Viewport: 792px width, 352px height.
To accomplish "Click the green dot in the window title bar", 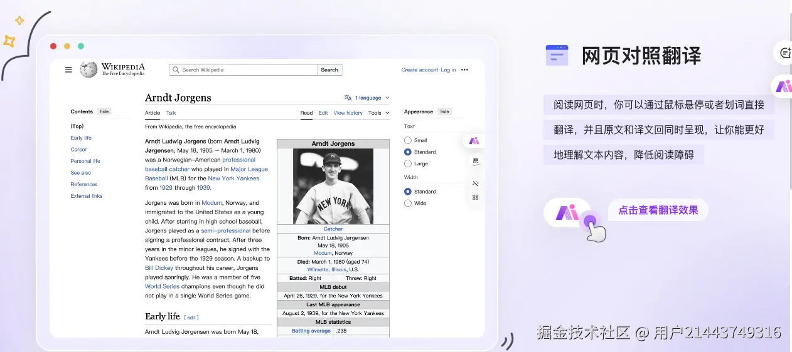I will pos(81,46).
